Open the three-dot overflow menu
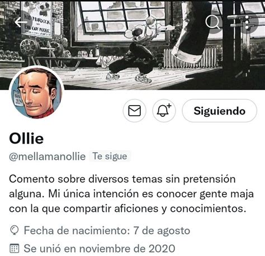The width and height of the screenshot is (265, 256). pyautogui.click(x=247, y=22)
